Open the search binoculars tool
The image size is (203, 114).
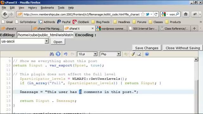tap(51, 54)
